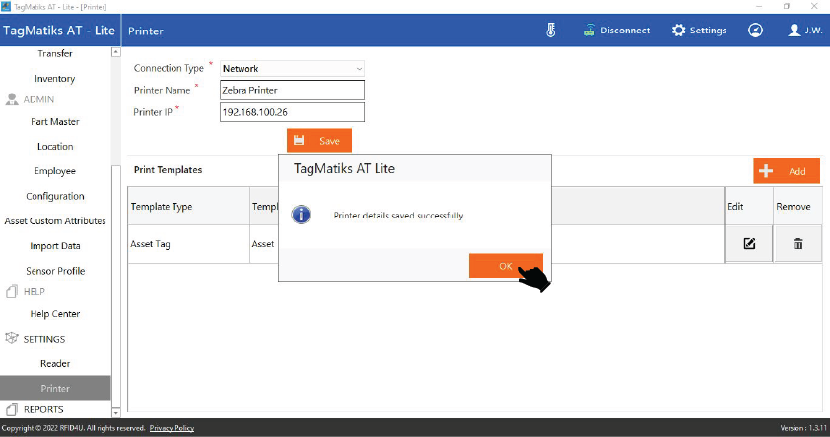Click the thermometer temperature icon

point(551,31)
